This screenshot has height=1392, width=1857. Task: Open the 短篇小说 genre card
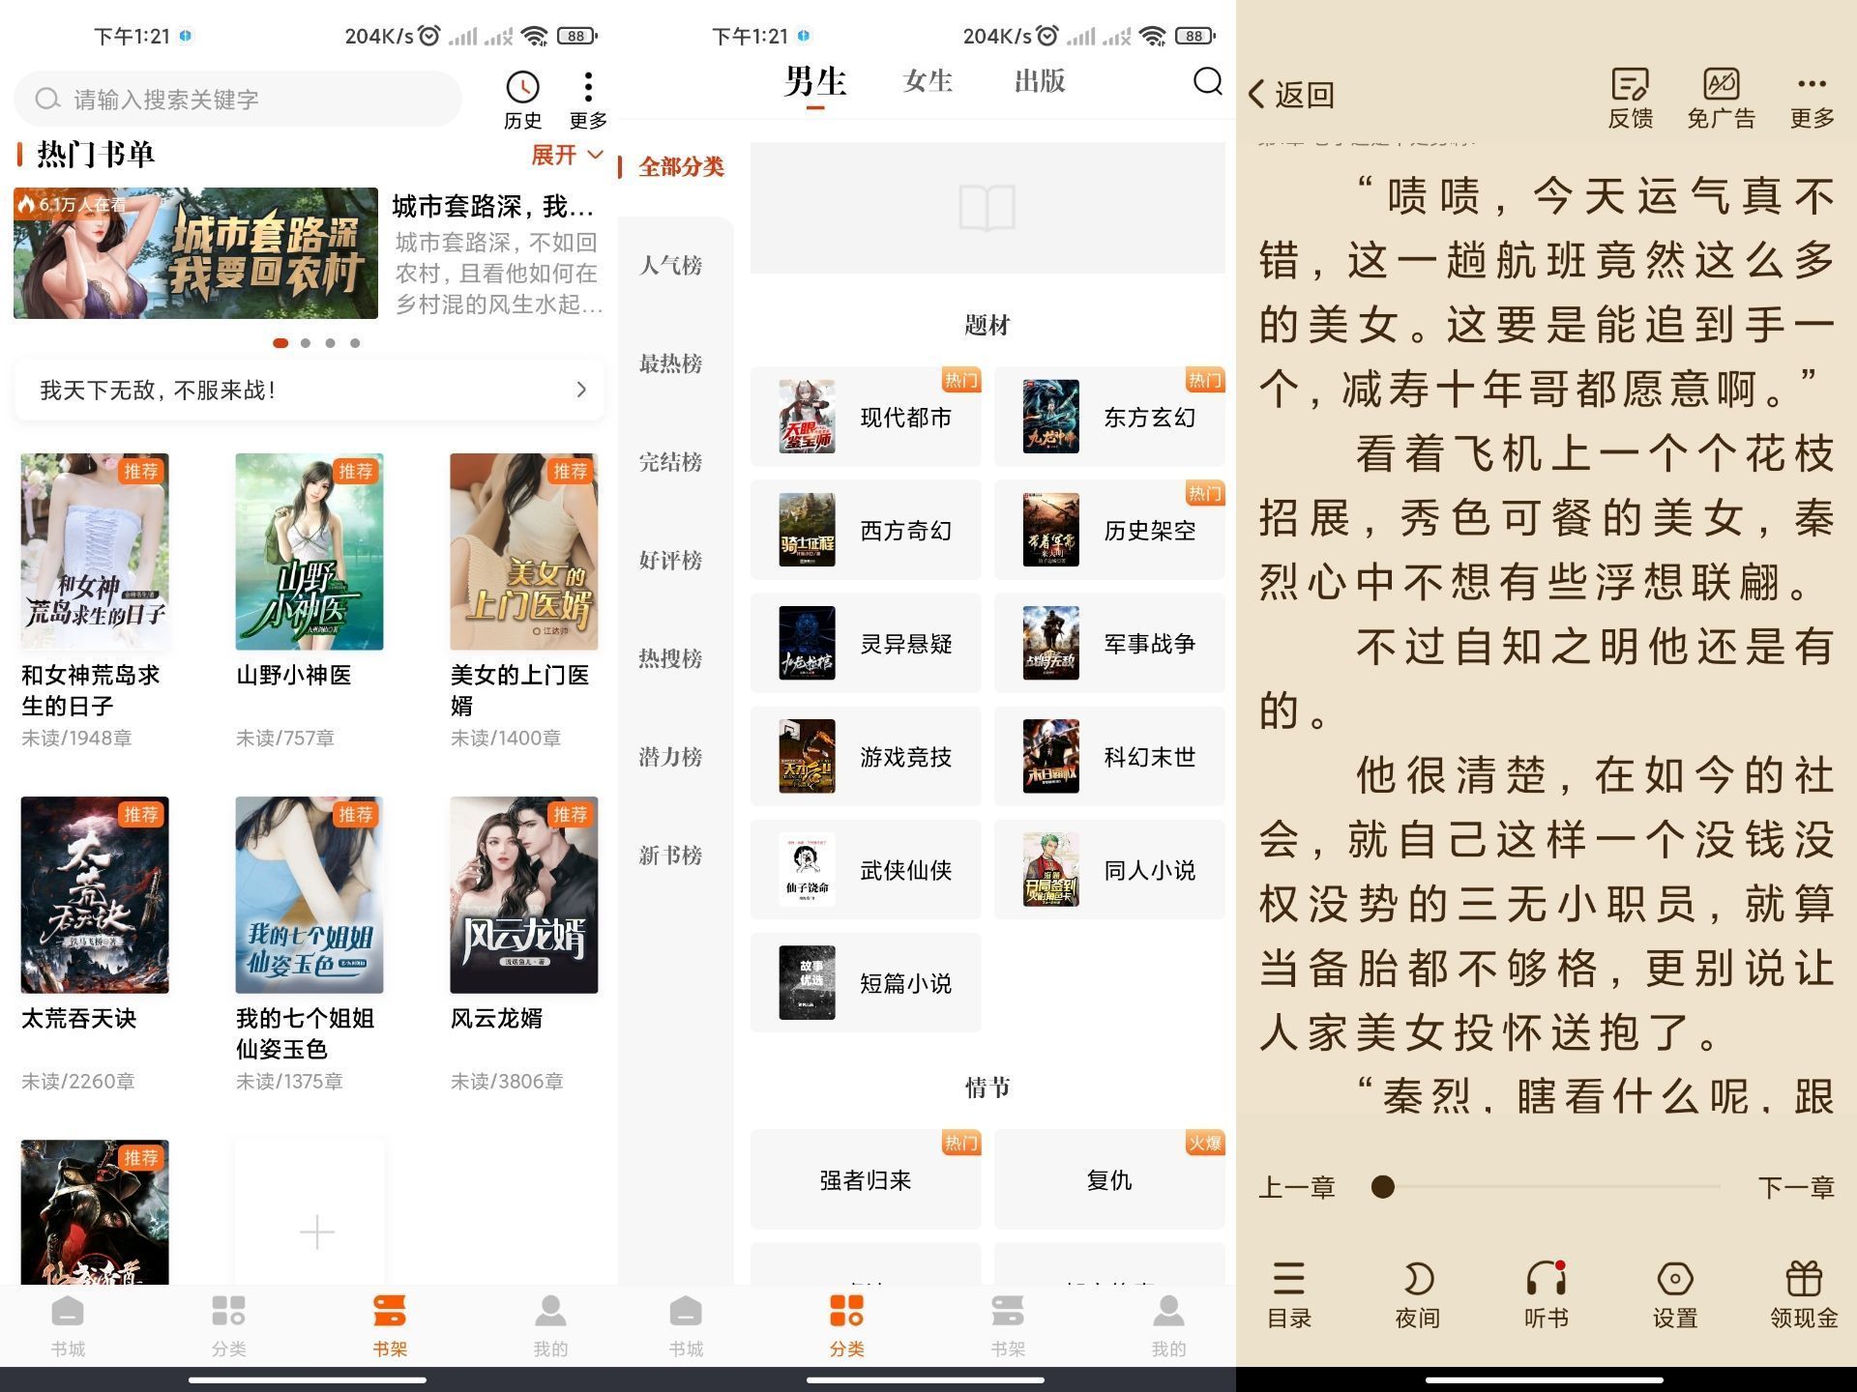[866, 982]
